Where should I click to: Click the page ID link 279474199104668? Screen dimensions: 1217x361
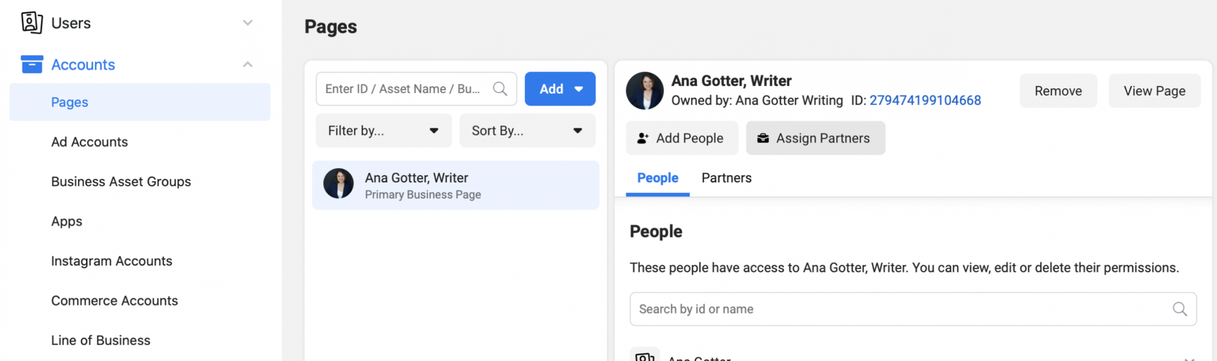click(x=925, y=100)
